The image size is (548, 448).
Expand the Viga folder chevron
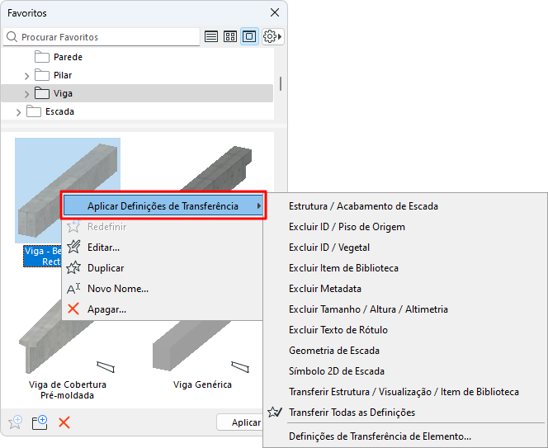27,94
